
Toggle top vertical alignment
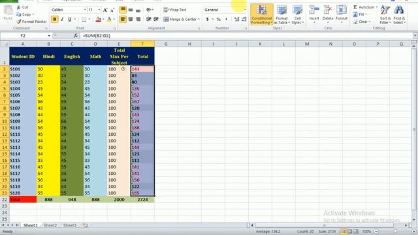click(123, 10)
